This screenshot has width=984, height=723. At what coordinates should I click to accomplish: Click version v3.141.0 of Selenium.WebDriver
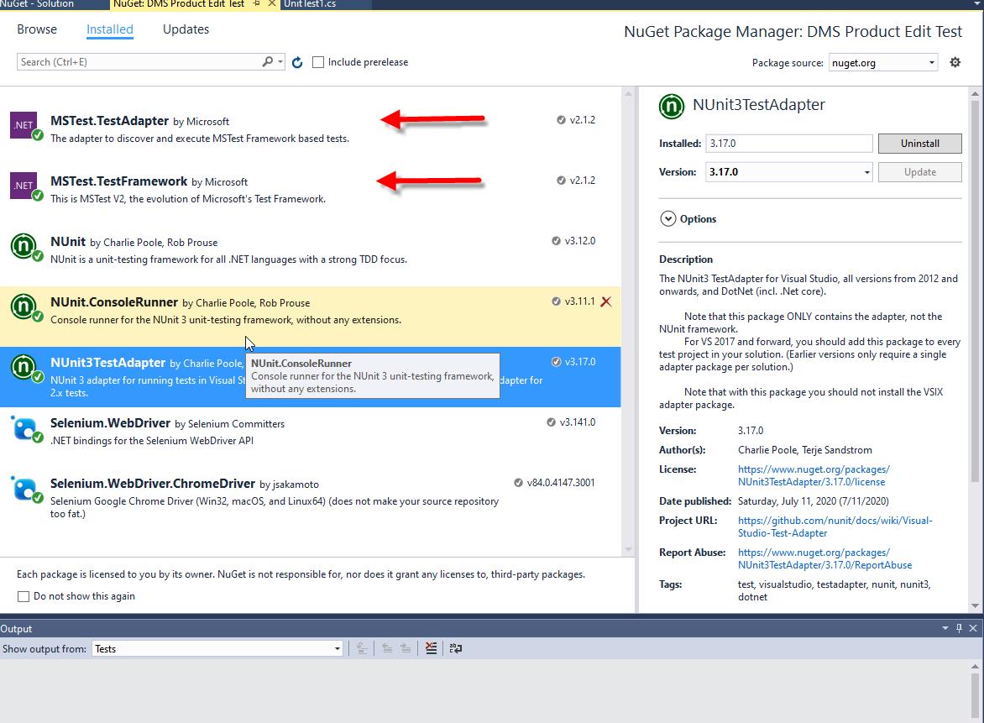click(x=578, y=422)
